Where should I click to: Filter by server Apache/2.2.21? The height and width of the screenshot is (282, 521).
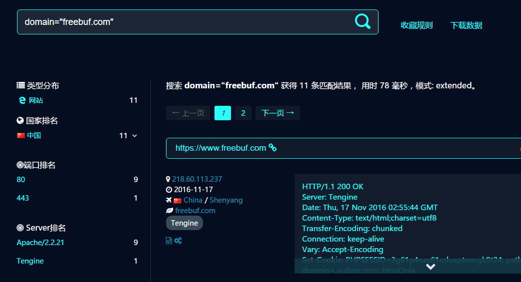tap(40, 243)
